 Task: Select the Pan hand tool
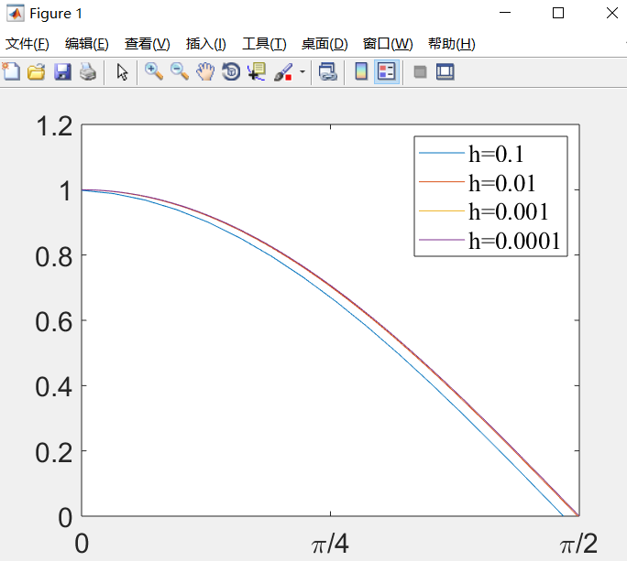pyautogui.click(x=205, y=72)
